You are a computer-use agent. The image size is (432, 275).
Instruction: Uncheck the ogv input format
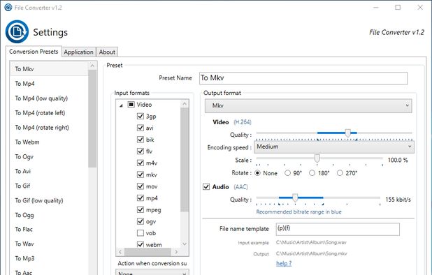pos(141,221)
